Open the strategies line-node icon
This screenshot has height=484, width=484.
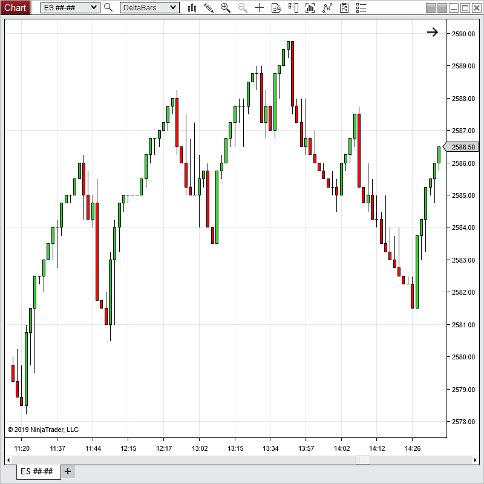(327, 8)
